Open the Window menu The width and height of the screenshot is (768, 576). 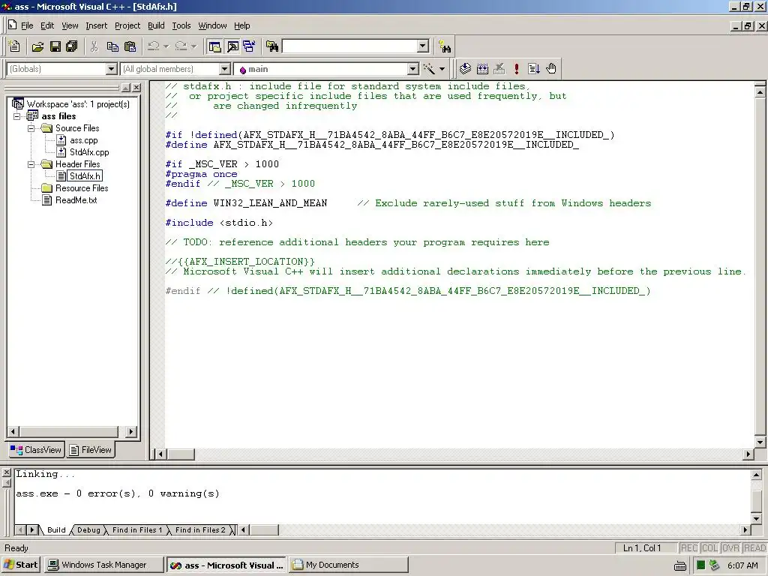pyautogui.click(x=212, y=25)
